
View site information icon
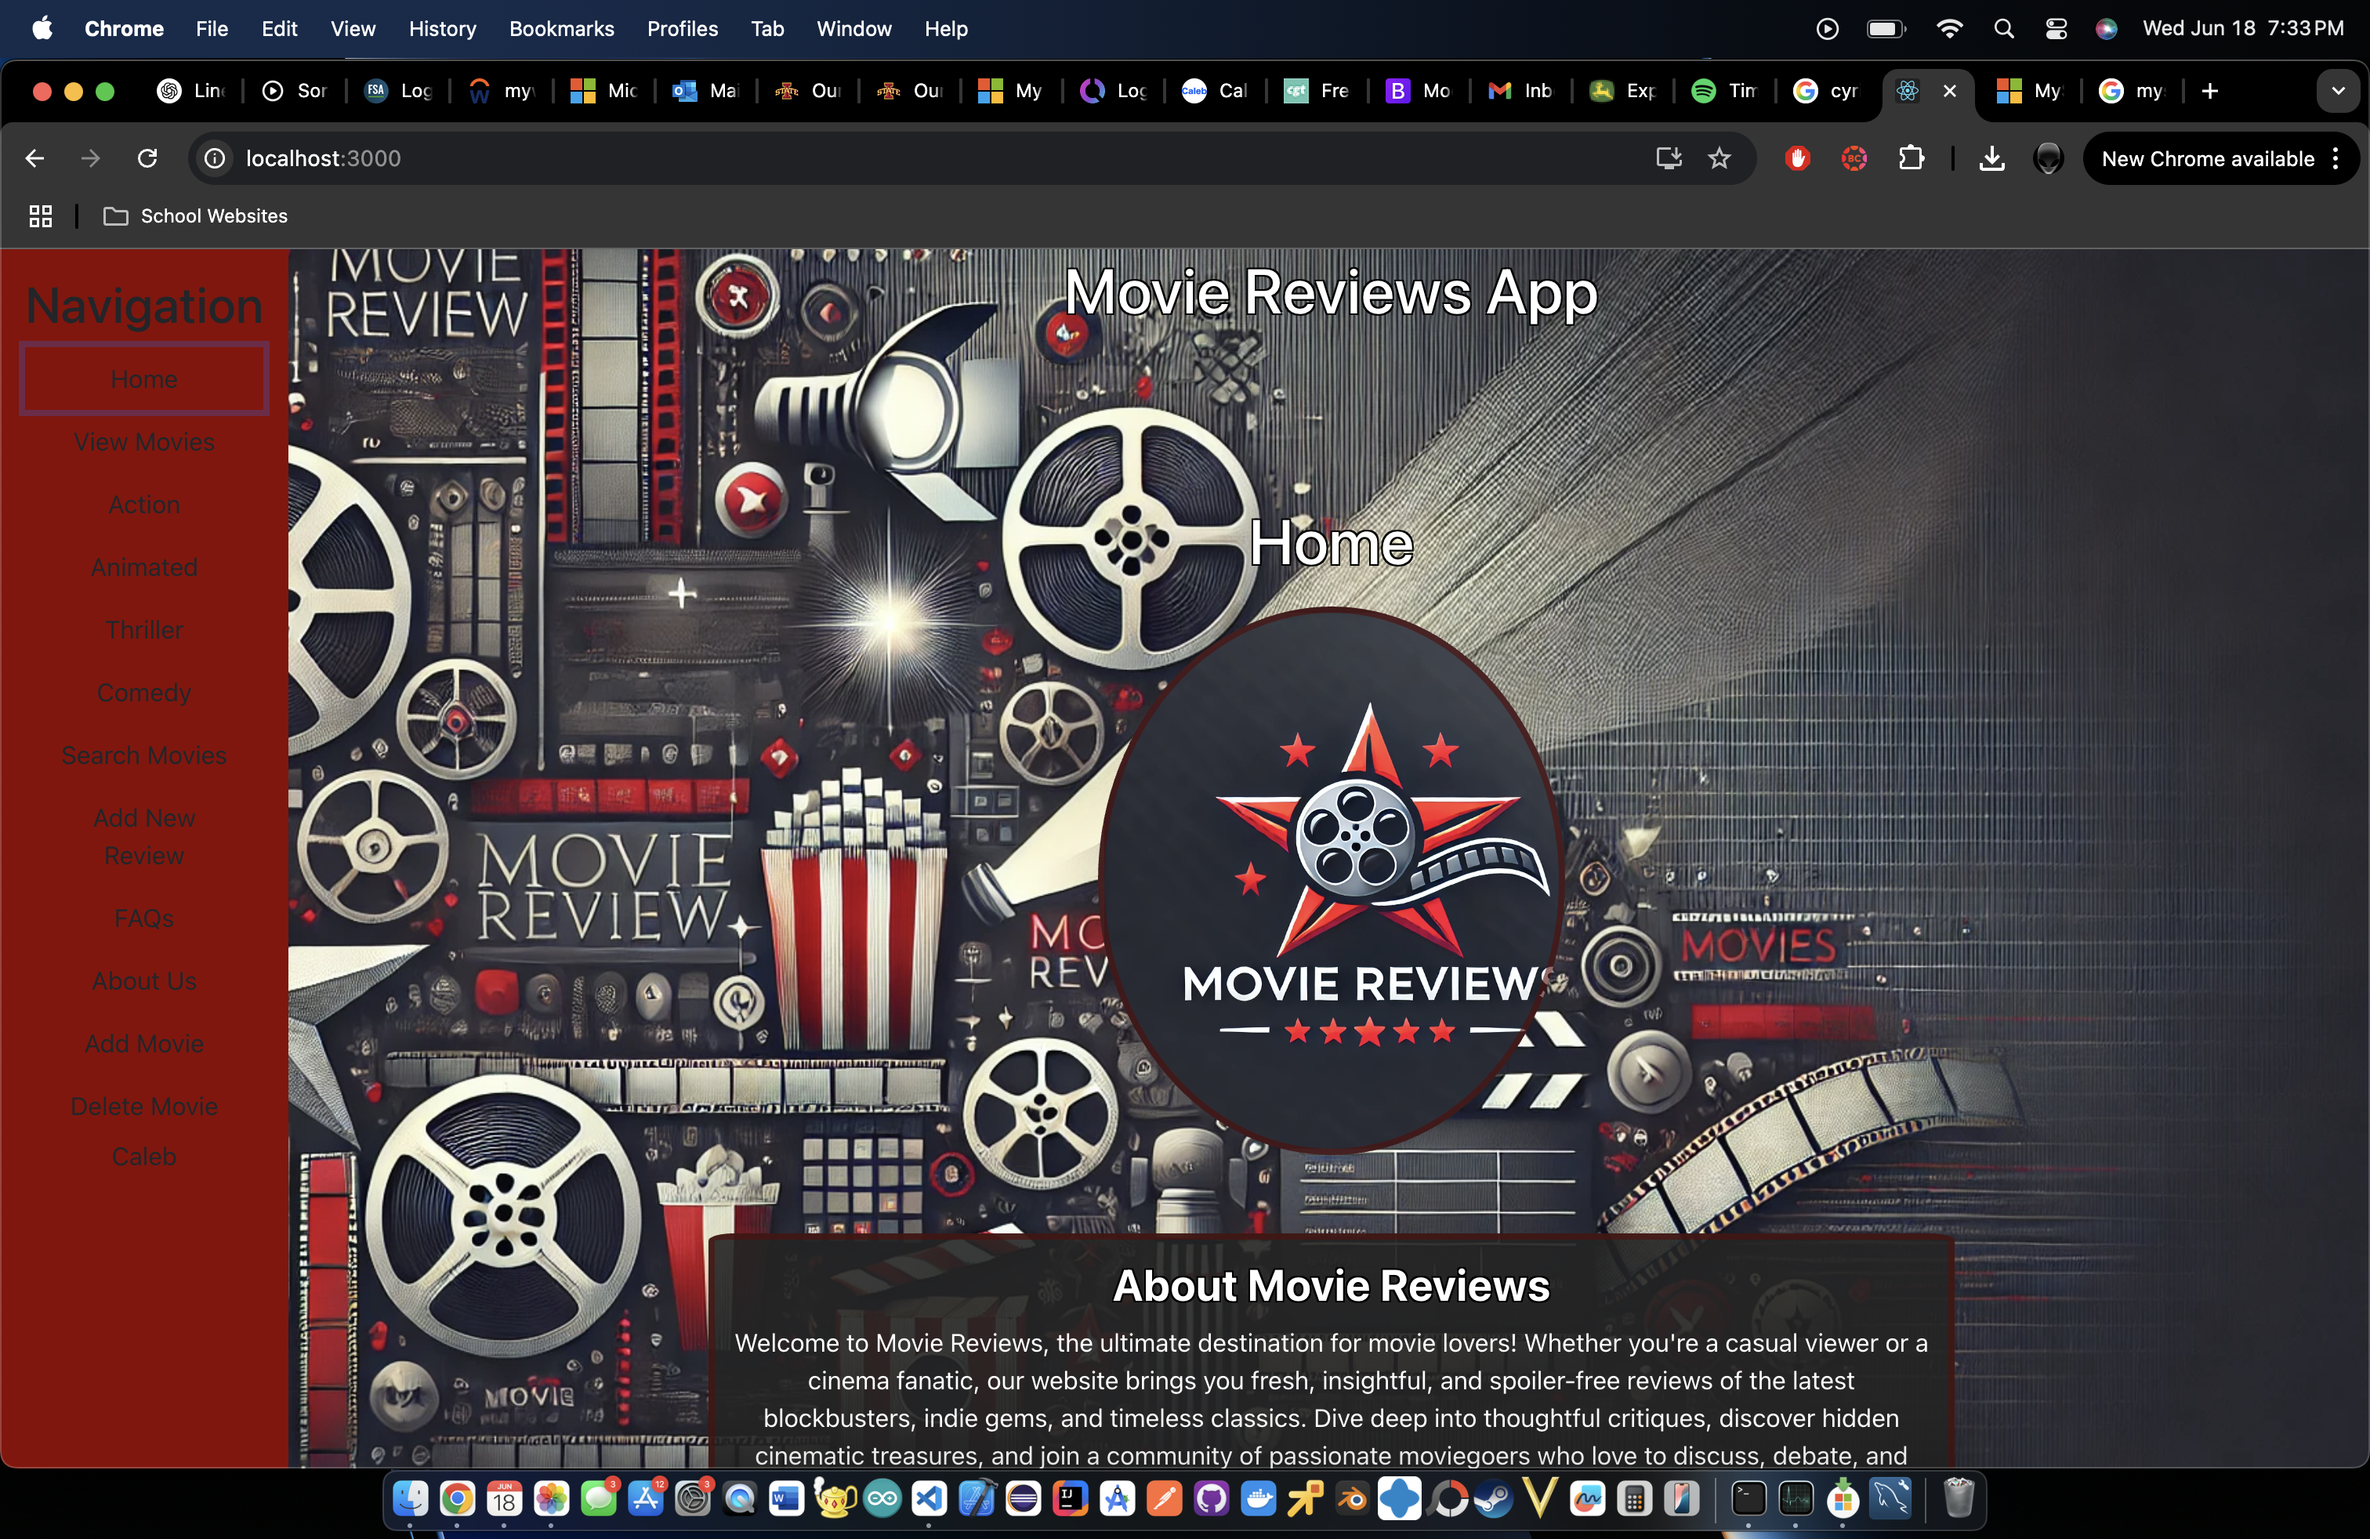pyautogui.click(x=214, y=158)
